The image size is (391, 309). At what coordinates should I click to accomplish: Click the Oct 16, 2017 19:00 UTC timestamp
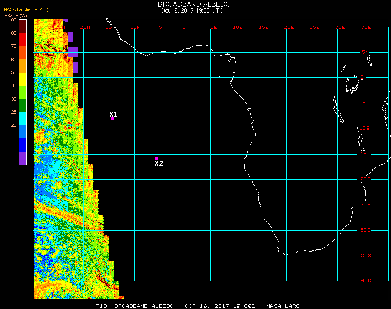[192, 11]
